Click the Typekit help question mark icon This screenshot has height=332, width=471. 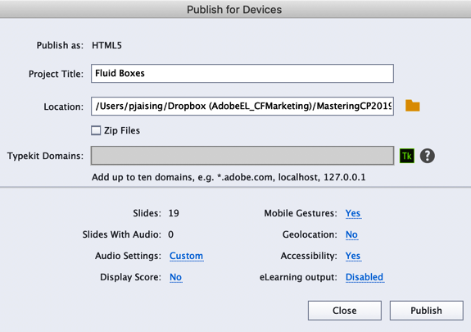[x=427, y=156]
